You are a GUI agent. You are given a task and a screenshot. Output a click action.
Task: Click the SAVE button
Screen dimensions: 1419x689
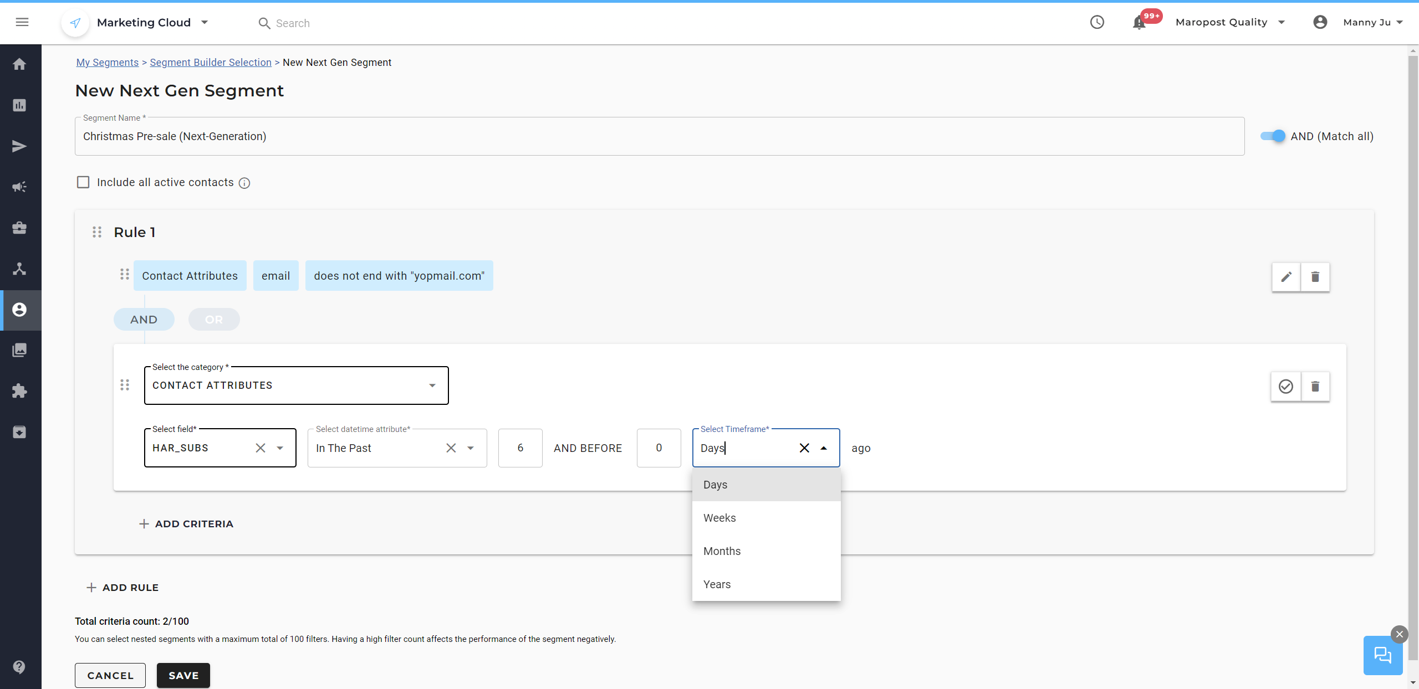tap(183, 675)
